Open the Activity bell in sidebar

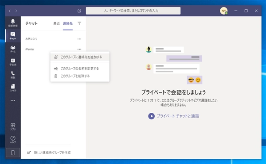pyautogui.click(x=13, y=23)
